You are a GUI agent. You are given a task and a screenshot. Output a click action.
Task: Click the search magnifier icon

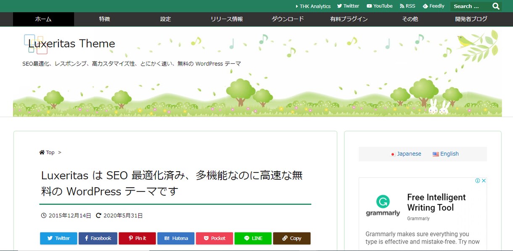(496, 6)
